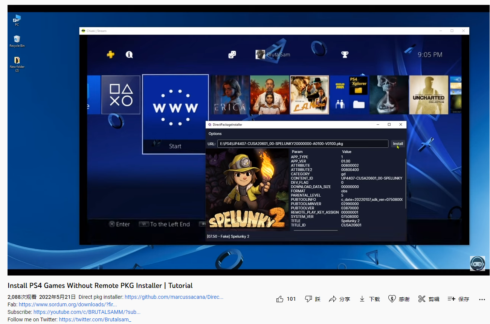The image size is (490, 324).
Task: Select the APP_VER parameter name
Action: [298, 161]
